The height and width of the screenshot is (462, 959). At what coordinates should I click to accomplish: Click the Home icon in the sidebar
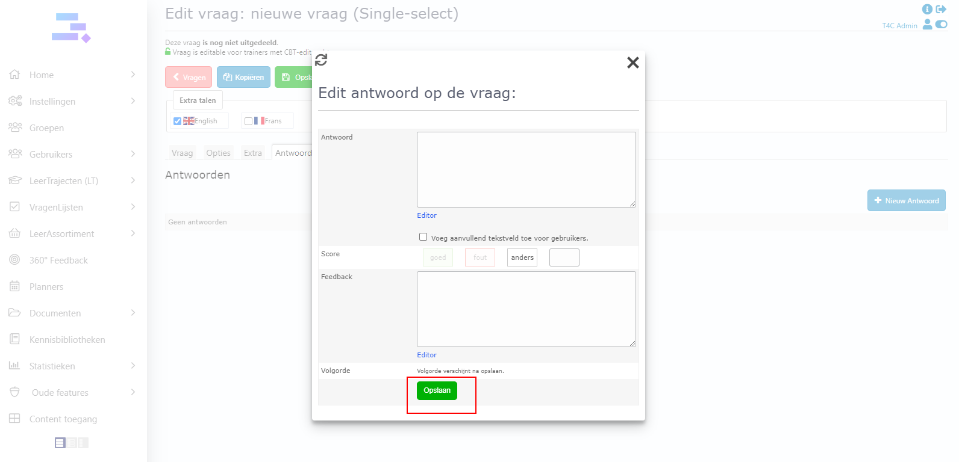click(x=15, y=75)
